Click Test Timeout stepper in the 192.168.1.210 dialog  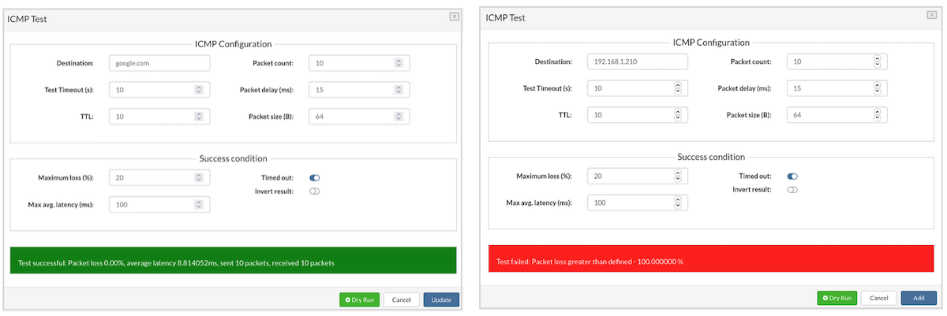tap(677, 88)
